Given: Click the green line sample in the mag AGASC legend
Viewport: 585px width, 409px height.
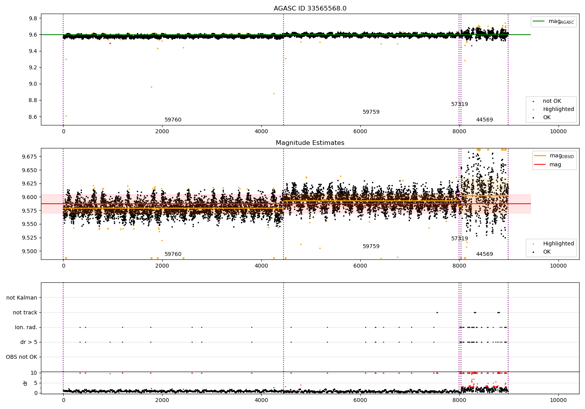Looking at the screenshot, I should click(539, 21).
